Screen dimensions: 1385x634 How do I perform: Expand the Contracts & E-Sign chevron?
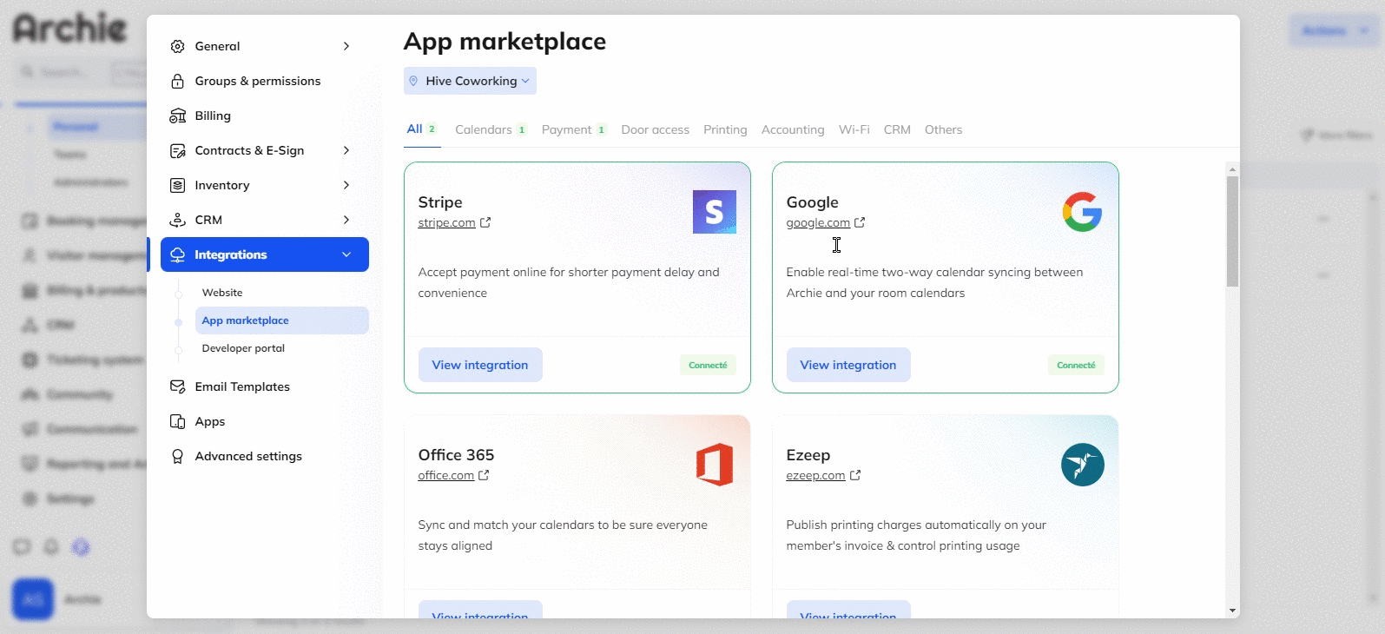click(346, 150)
